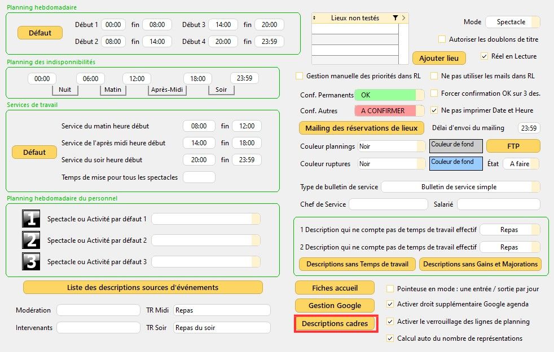Screen dimensions: 554x352
Task: Open Descriptions cadres
Action: click(x=335, y=324)
